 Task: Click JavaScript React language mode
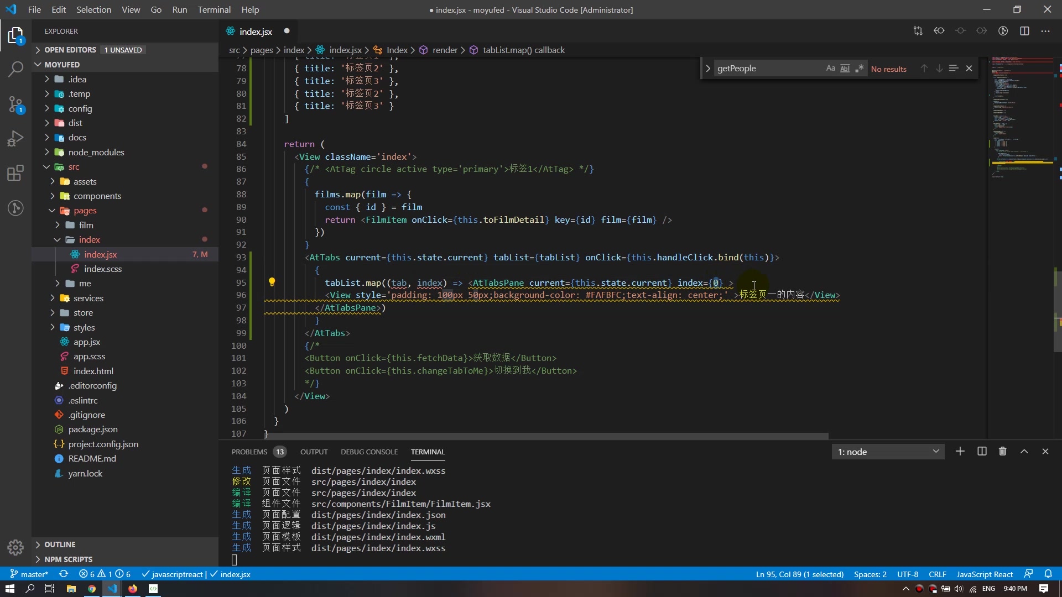[985, 574]
